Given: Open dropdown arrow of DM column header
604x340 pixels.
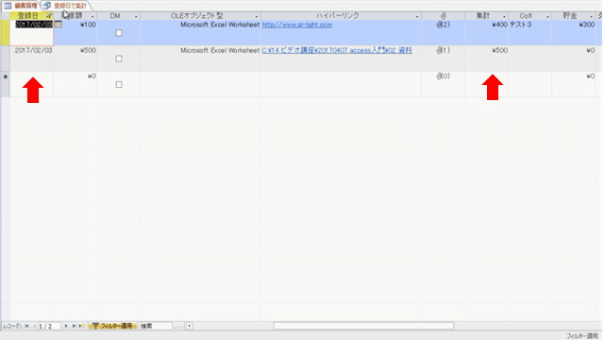Looking at the screenshot, I should click(136, 17).
